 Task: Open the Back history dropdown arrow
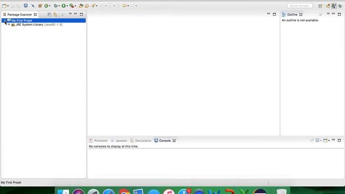tap(128, 6)
